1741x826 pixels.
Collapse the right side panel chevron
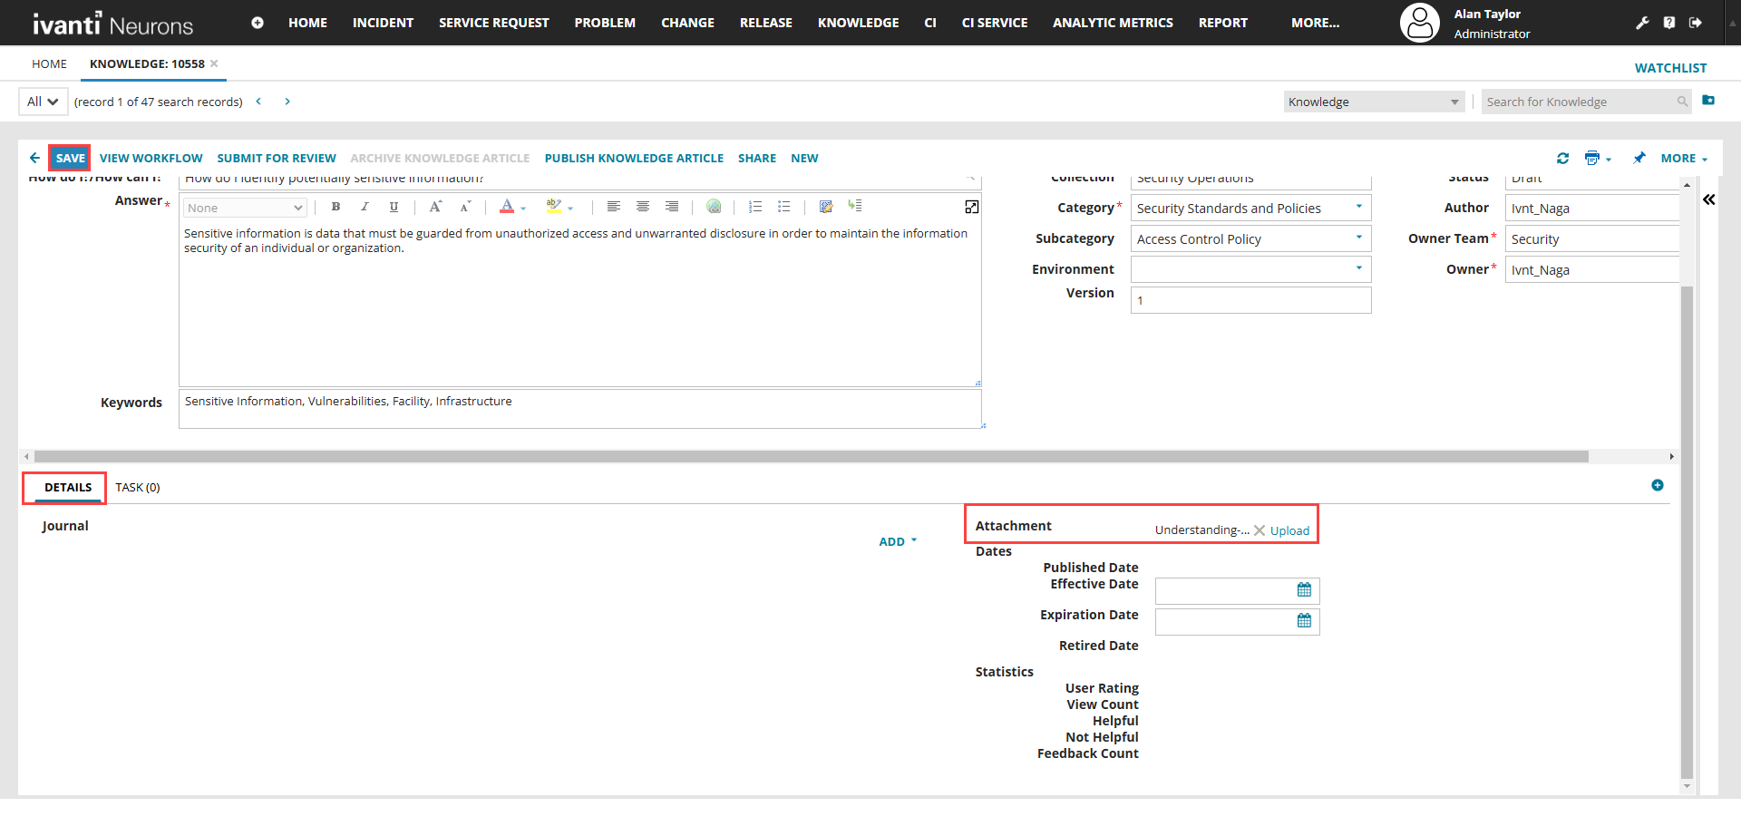(1708, 199)
